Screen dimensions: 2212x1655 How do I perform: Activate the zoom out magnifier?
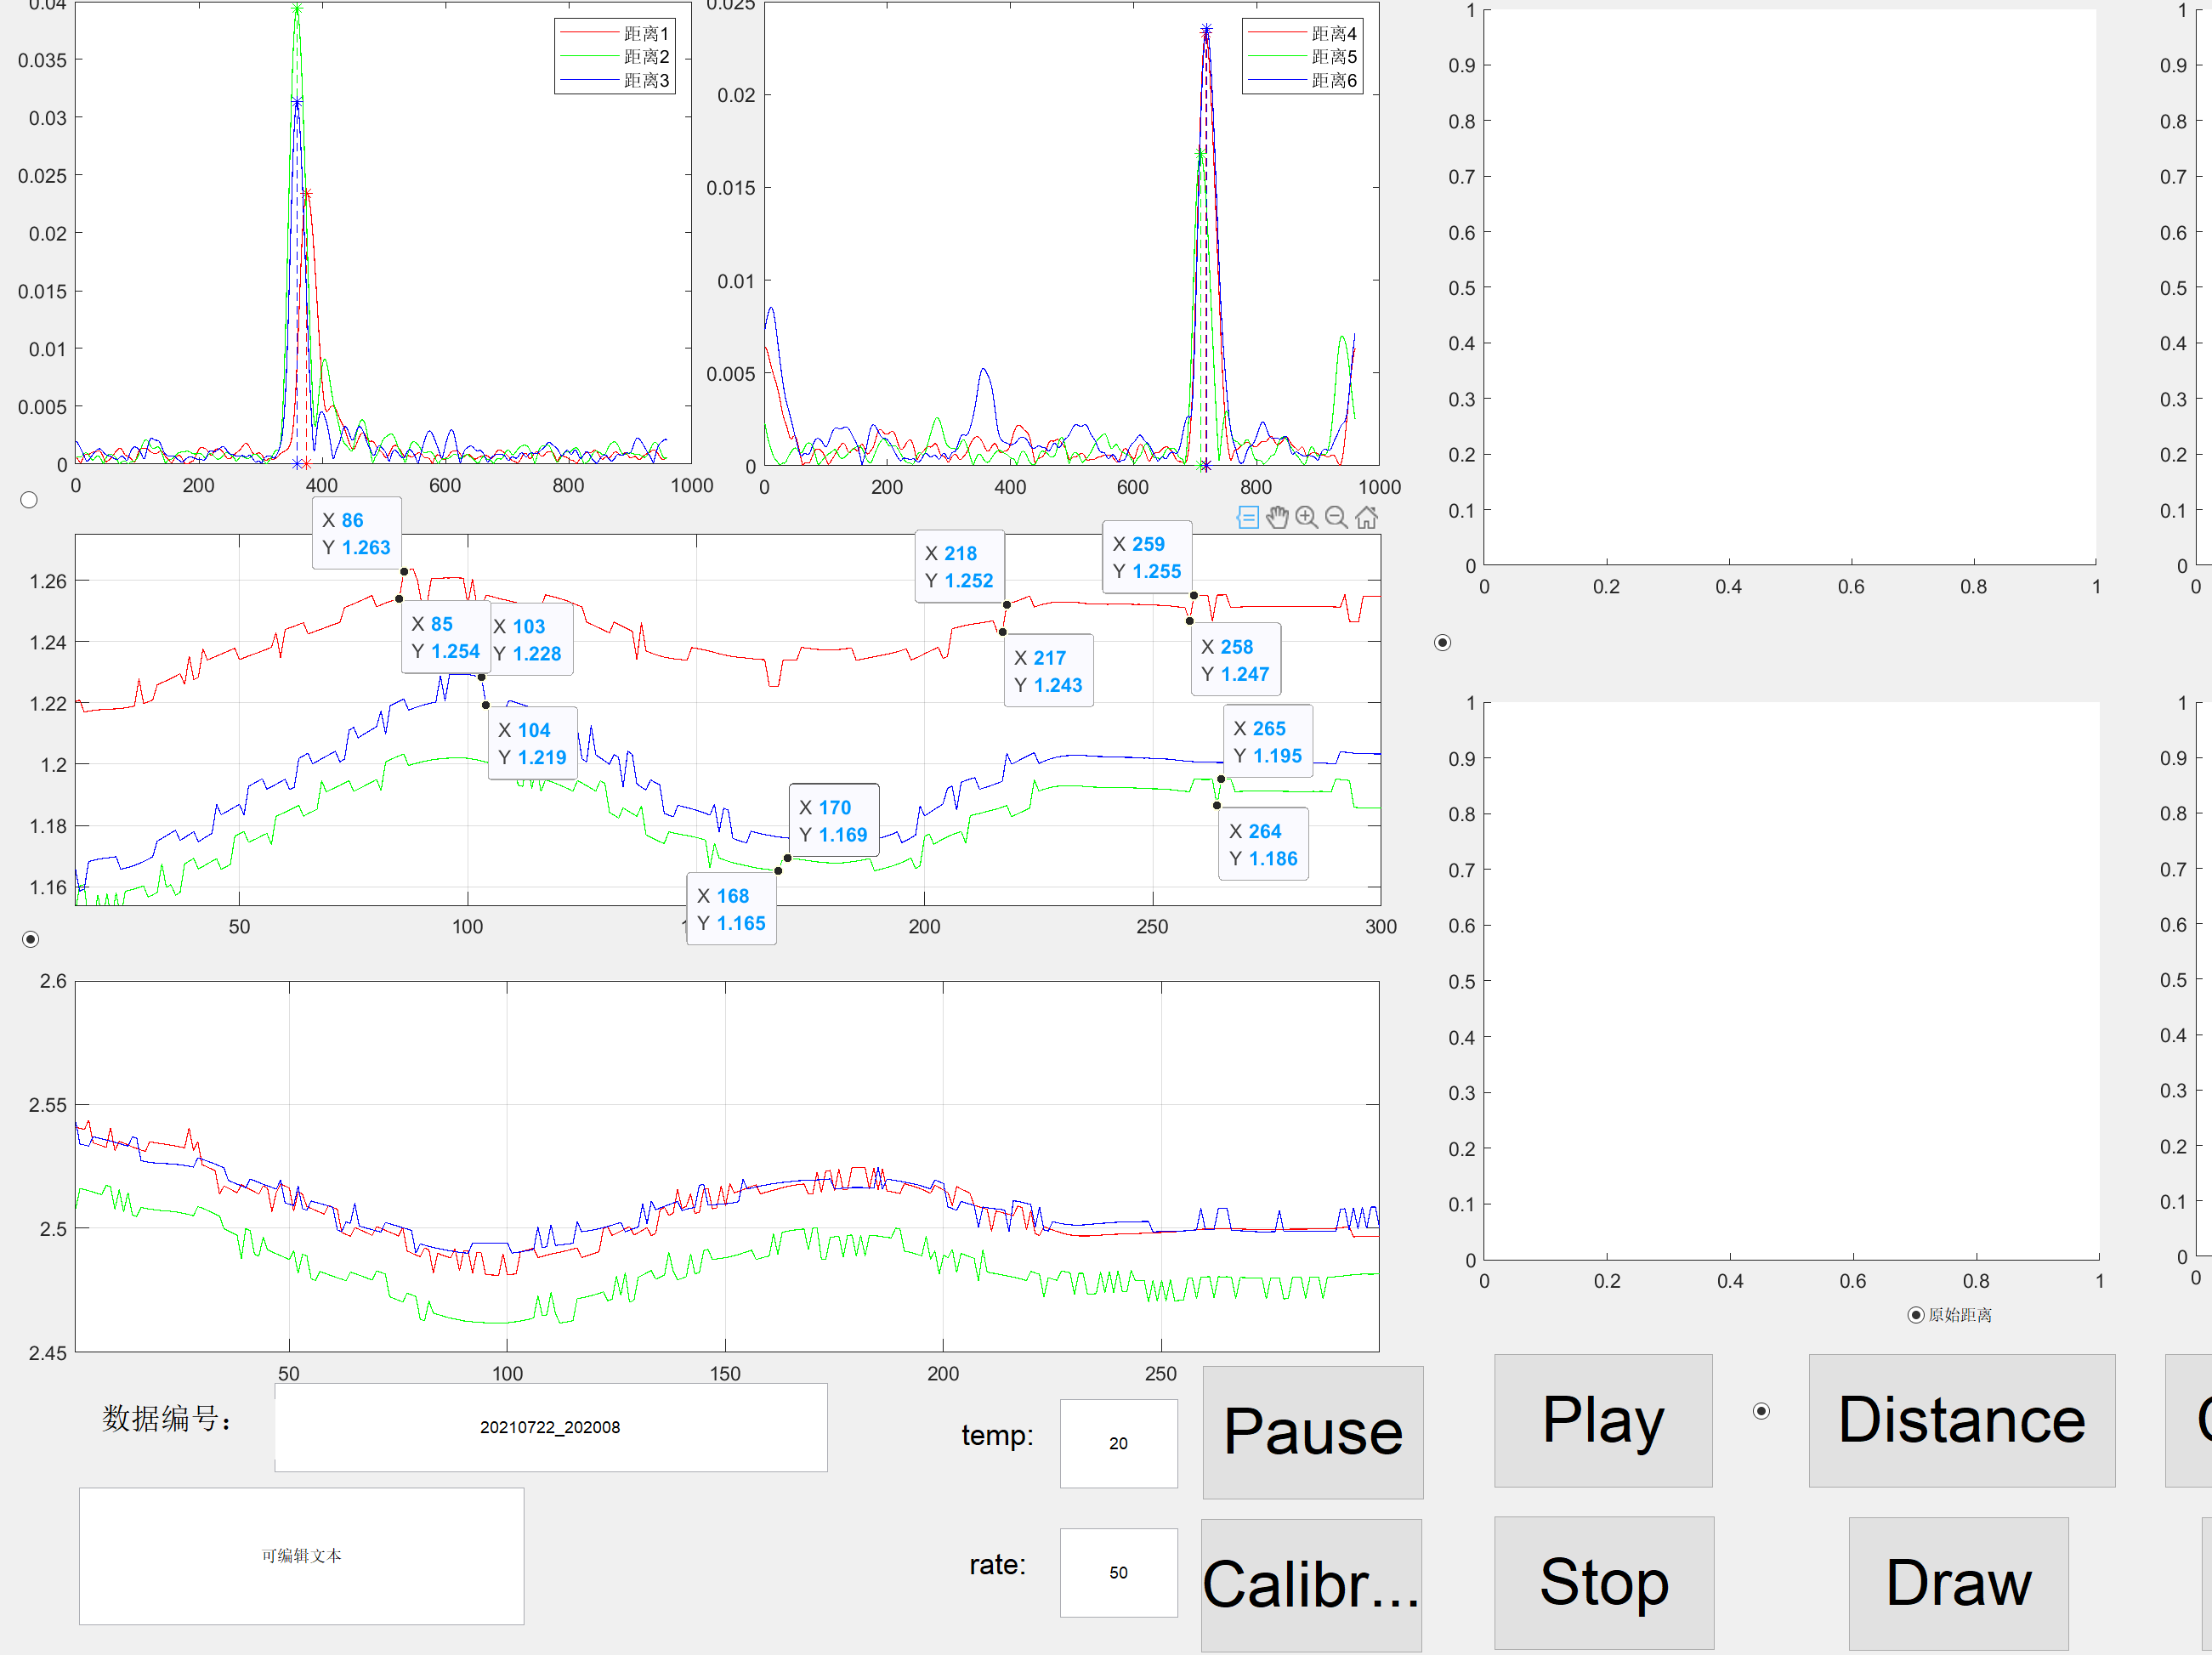pos(1336,517)
